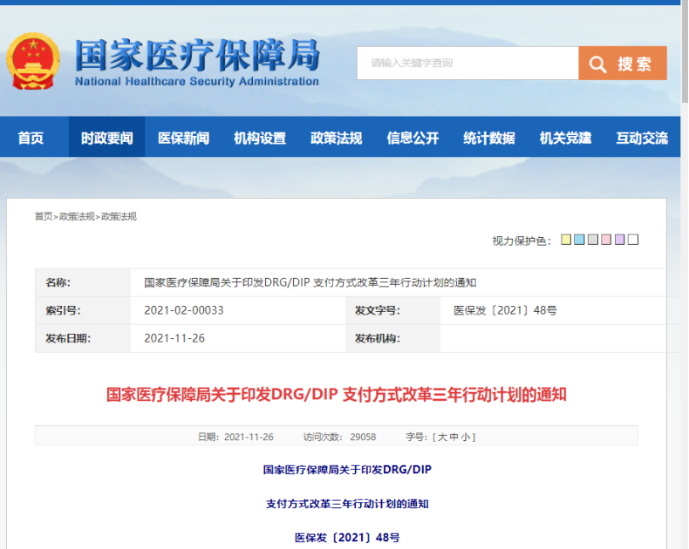Go to the 时政要闻 section

click(x=106, y=138)
